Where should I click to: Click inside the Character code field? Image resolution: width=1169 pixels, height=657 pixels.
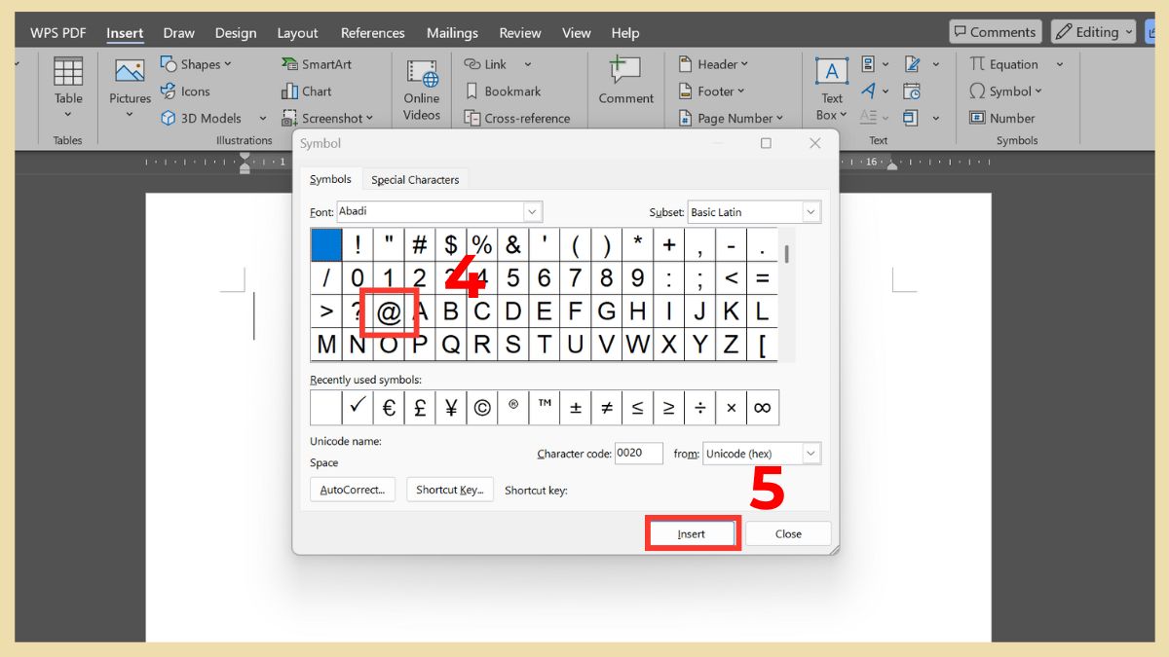(x=638, y=453)
